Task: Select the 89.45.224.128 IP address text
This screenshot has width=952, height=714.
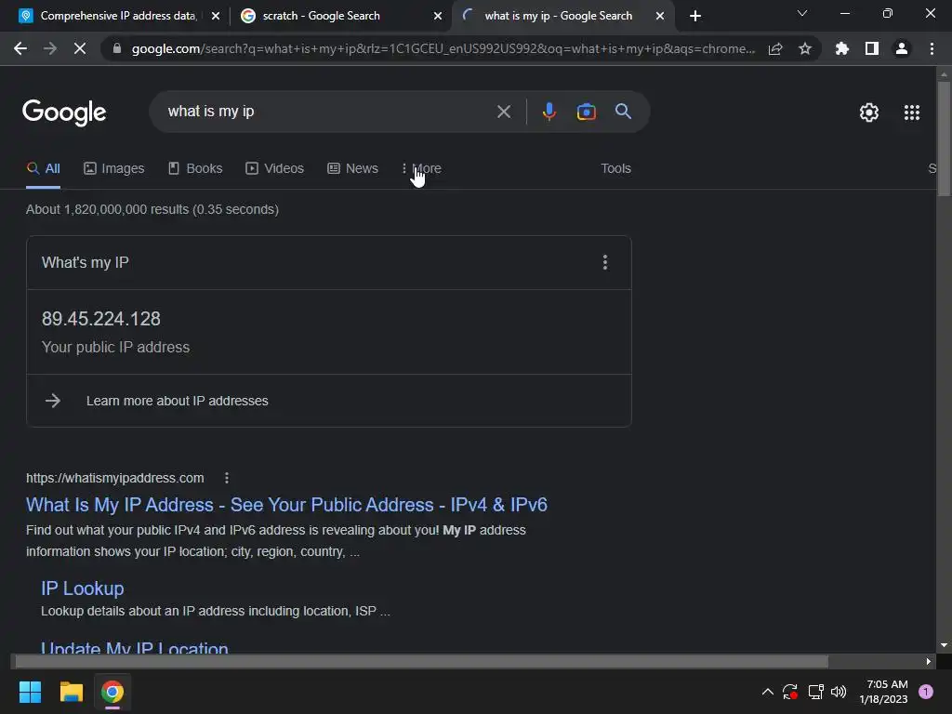Action: [101, 319]
